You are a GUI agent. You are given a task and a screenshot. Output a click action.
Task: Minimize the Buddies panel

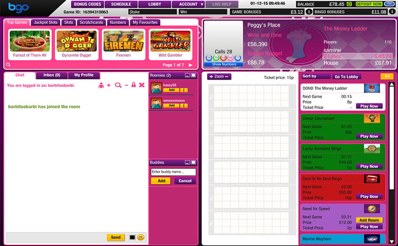(x=188, y=163)
